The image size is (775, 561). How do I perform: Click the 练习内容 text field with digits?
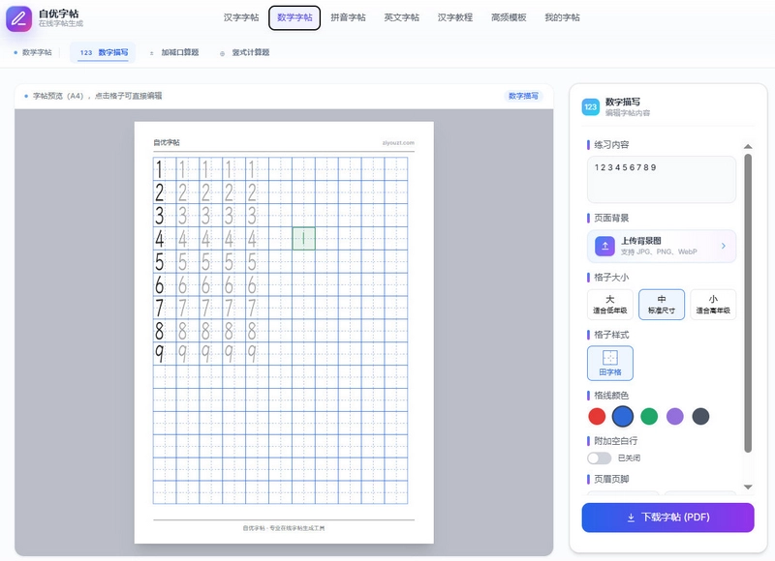pos(662,180)
